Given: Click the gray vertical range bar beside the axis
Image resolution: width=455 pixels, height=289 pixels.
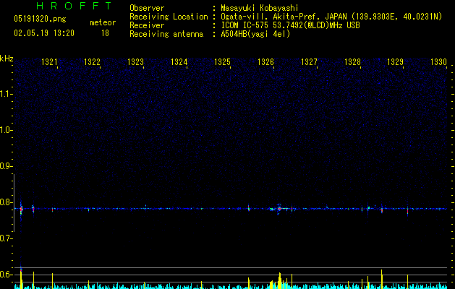Looking at the screenshot, I should (x=14, y=203).
